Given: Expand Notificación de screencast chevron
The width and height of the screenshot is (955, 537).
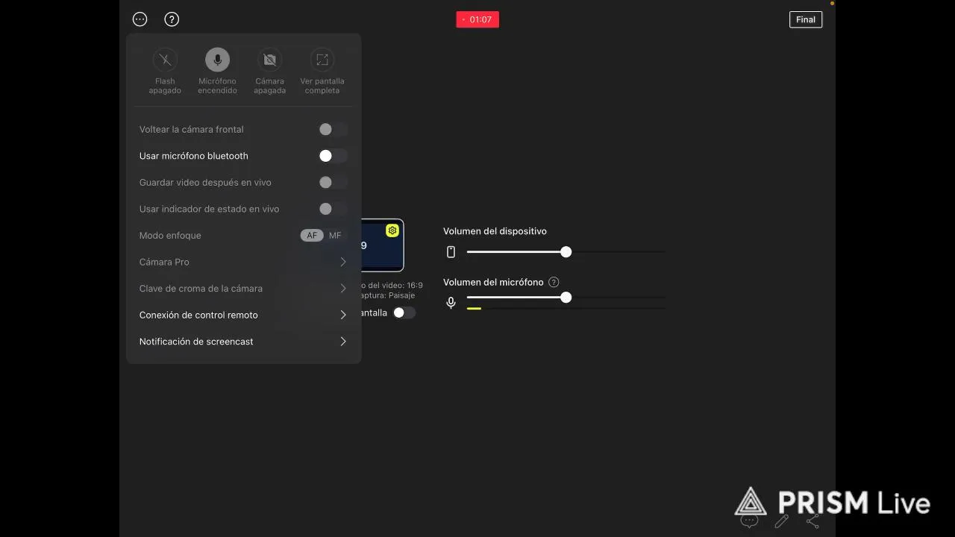Looking at the screenshot, I should coord(343,342).
